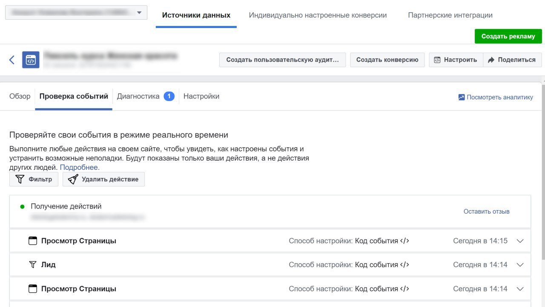Select the Проверка событий tab
The height and width of the screenshot is (307, 545).
point(74,96)
